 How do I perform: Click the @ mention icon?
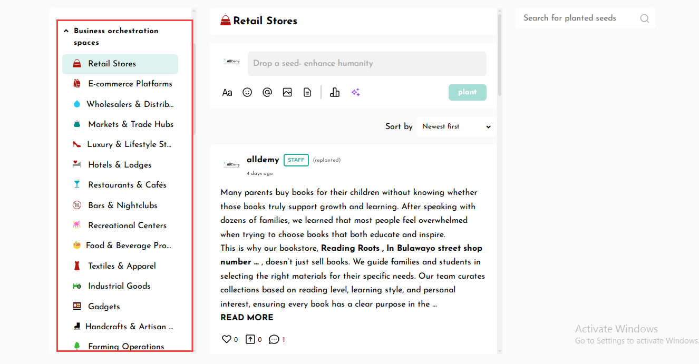point(267,92)
